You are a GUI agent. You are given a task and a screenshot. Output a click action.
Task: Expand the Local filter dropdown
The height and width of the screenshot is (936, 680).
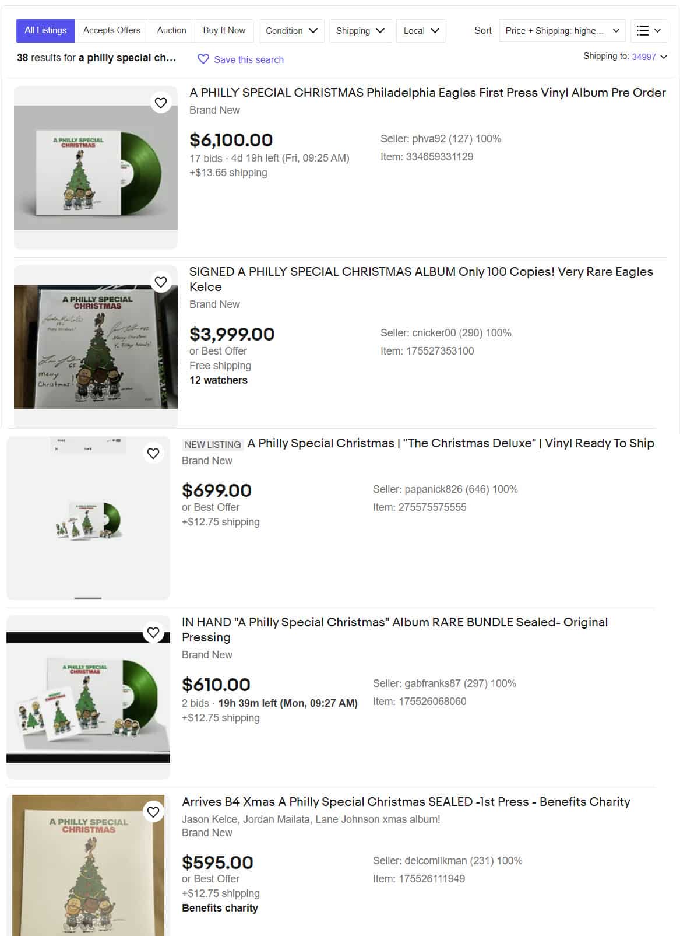click(x=421, y=31)
